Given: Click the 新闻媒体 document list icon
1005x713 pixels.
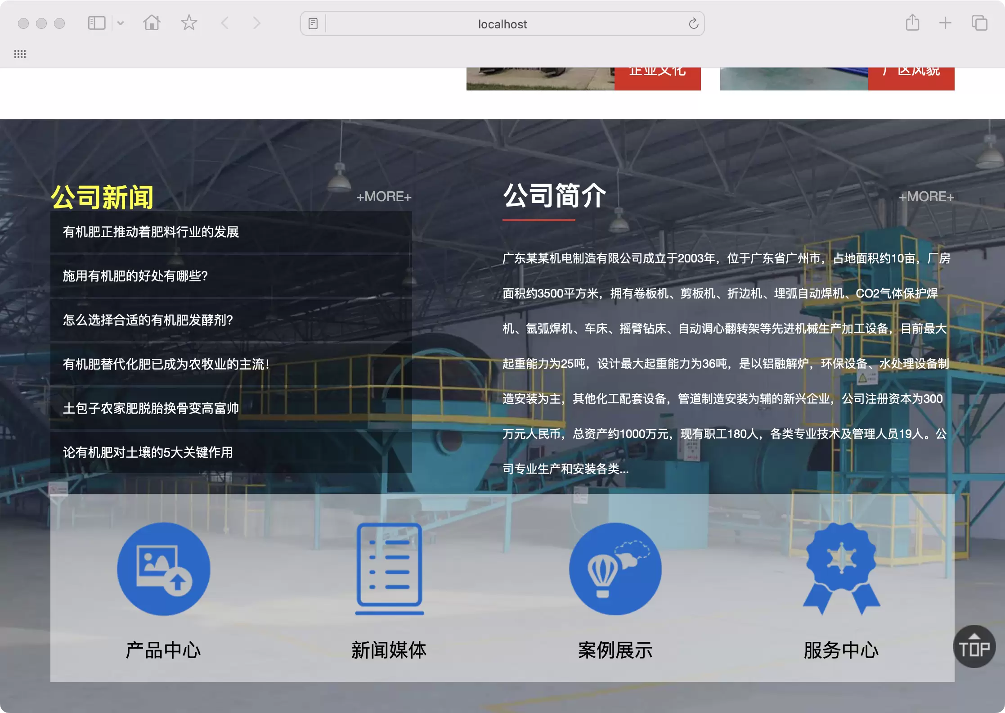Looking at the screenshot, I should pos(389,569).
